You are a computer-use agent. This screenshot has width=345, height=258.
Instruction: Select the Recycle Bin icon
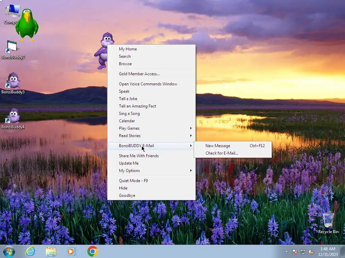click(328, 223)
